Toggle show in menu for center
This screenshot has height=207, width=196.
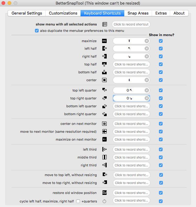tap(161, 80)
